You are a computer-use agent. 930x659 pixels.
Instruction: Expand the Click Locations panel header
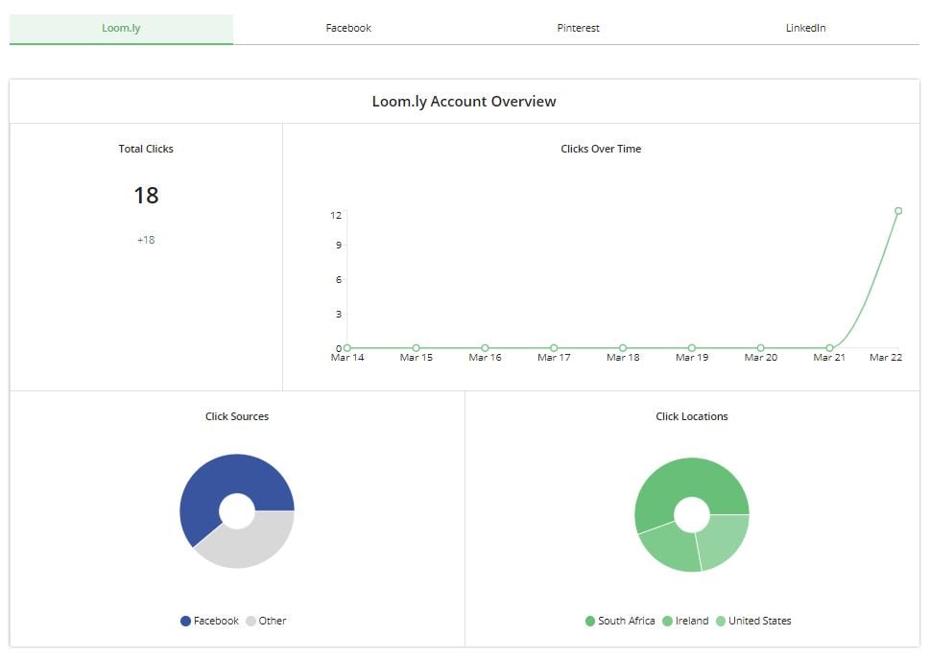pyautogui.click(x=691, y=416)
